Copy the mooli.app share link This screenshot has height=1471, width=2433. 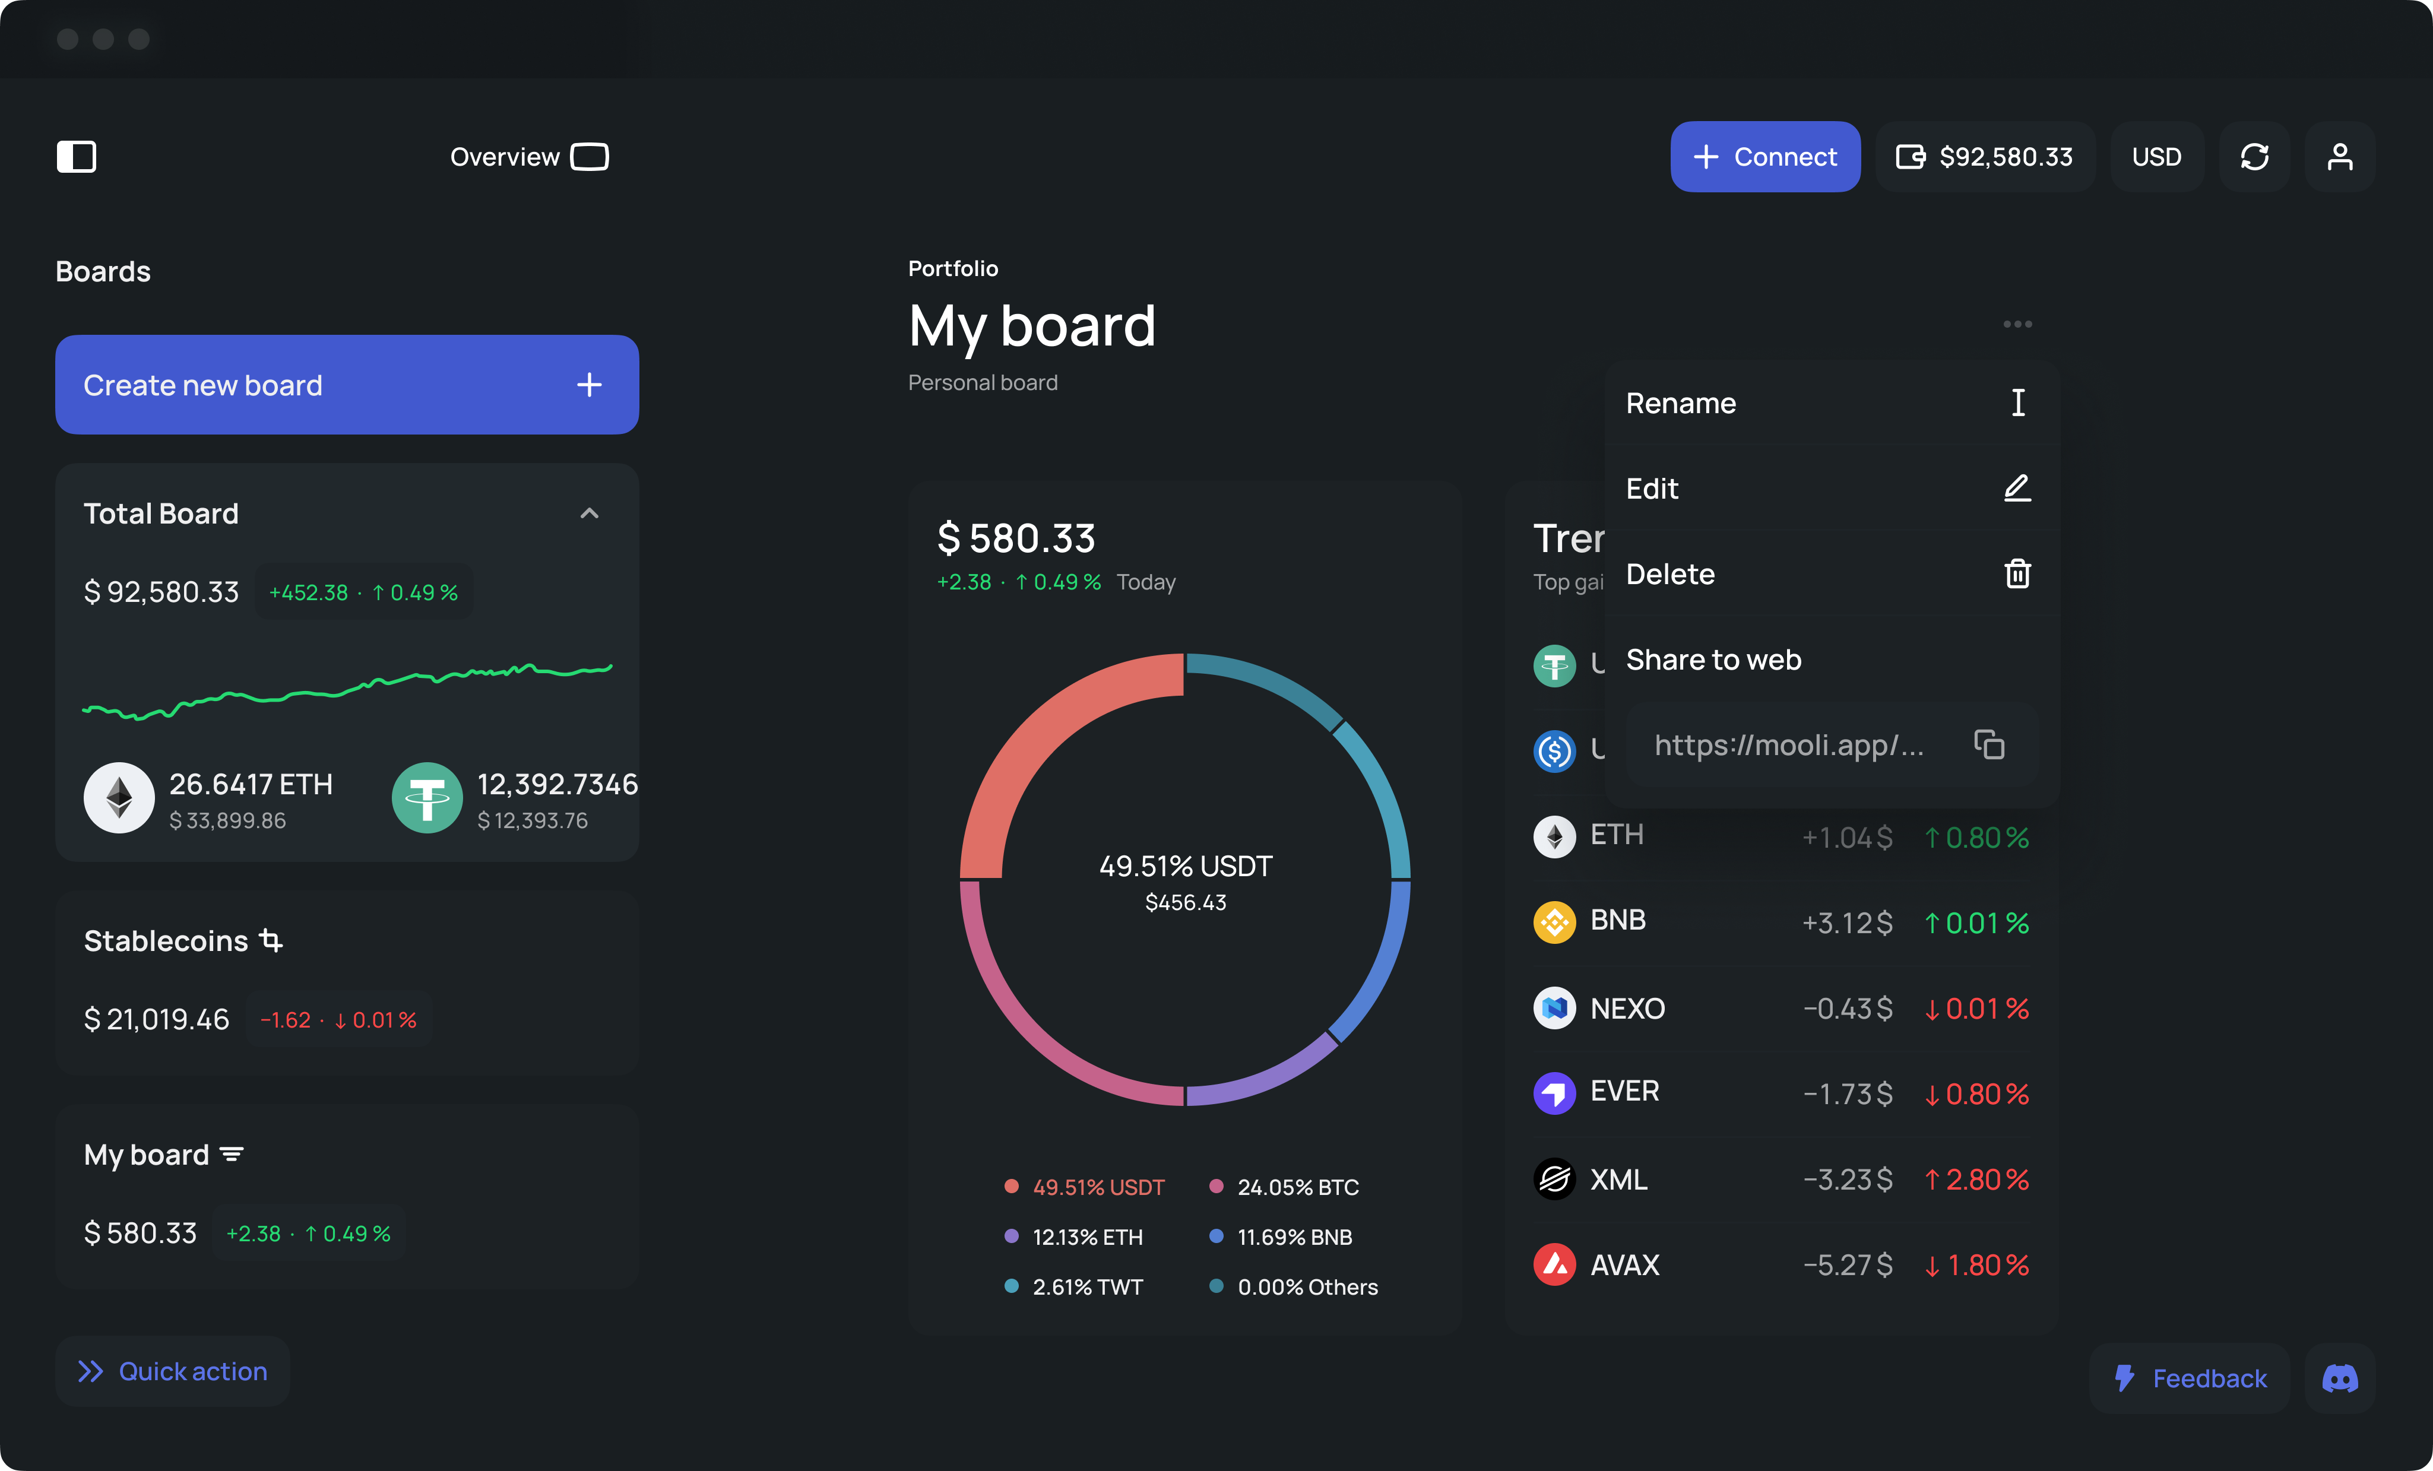point(1989,744)
